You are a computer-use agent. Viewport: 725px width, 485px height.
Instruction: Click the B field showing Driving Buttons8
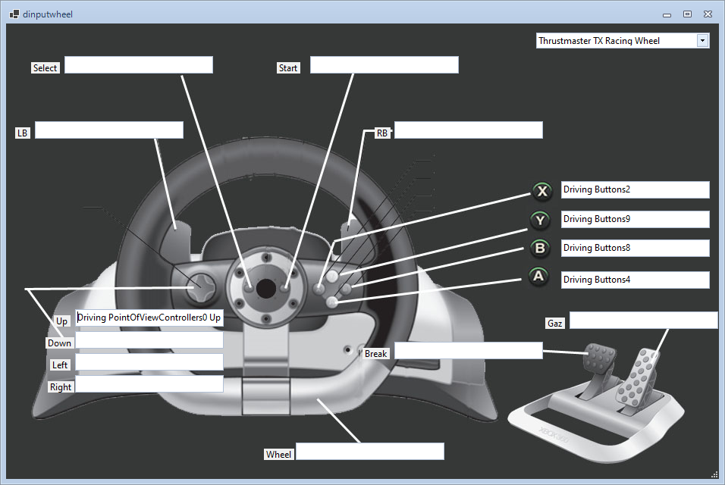click(636, 248)
